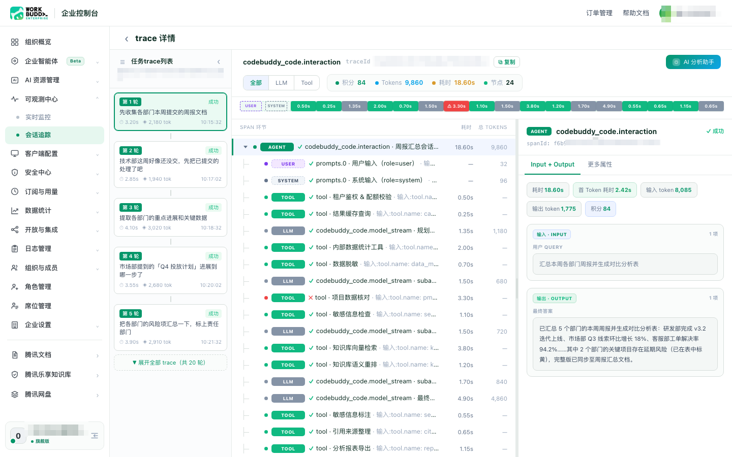This screenshot has width=732, height=457.
Task: Click the 腾讯网盘 layers icon
Action: click(15, 395)
